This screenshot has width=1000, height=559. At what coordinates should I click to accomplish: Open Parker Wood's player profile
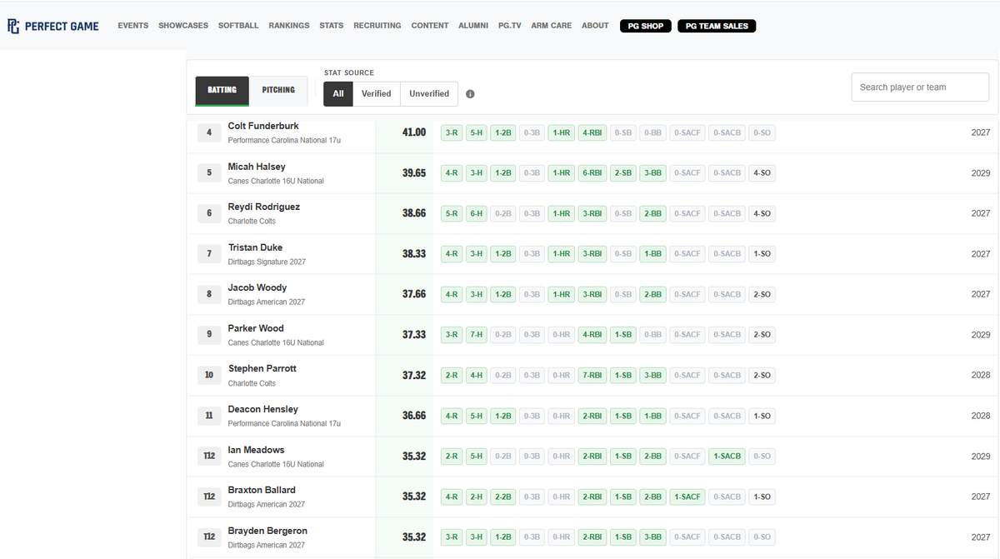coord(256,328)
